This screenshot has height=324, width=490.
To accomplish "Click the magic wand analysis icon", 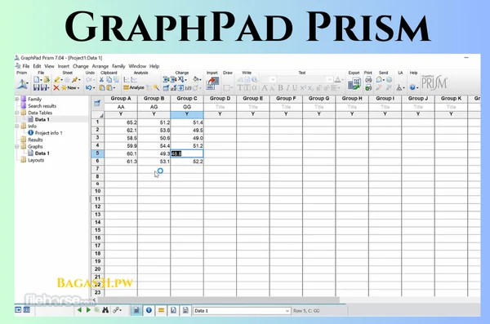I will click(156, 88).
